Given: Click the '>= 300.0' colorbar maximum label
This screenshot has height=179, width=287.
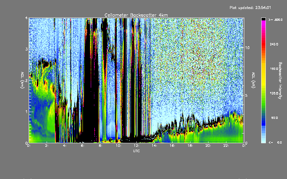Looking at the screenshot, I should coord(276,20).
